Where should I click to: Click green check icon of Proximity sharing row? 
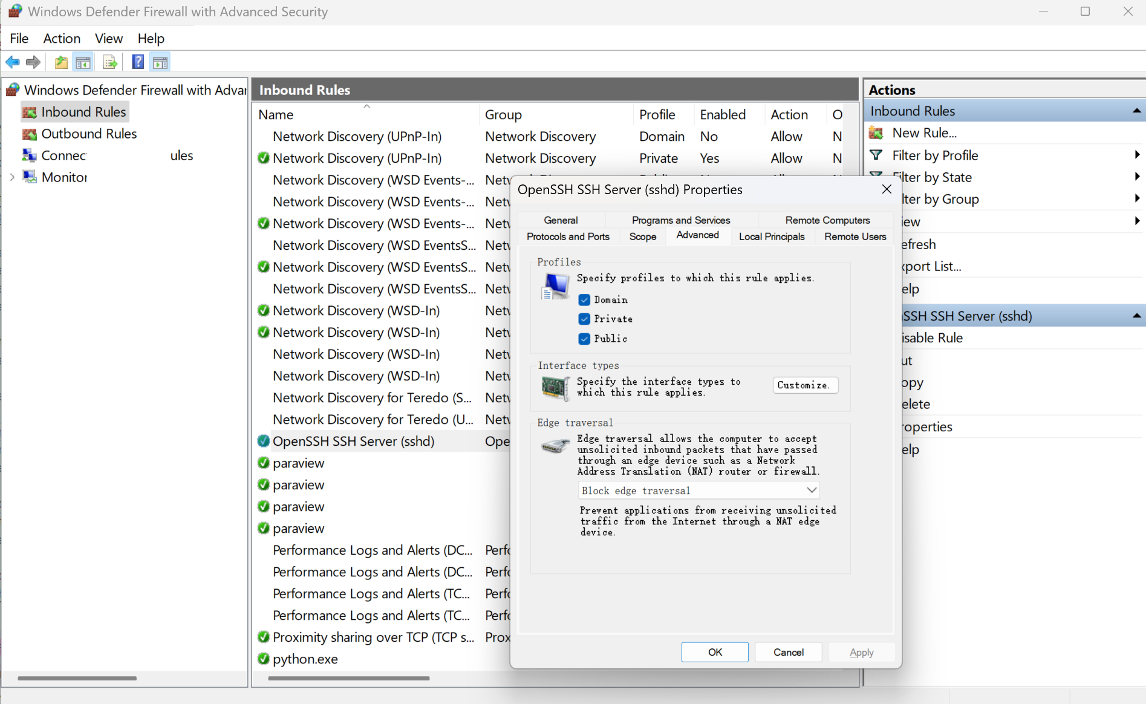[x=263, y=637]
